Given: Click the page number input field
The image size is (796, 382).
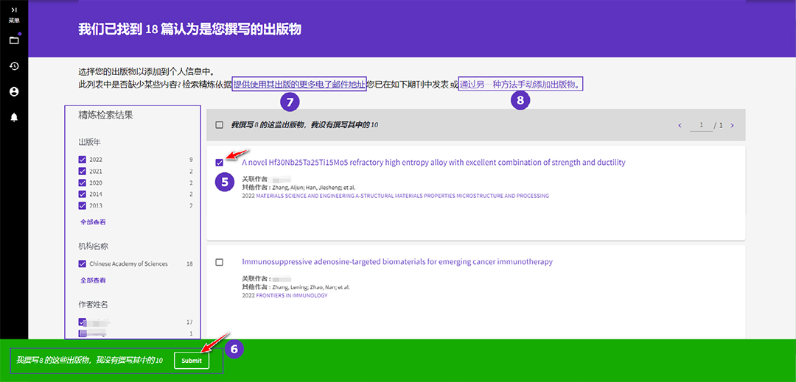Looking at the screenshot, I should coord(701,125).
